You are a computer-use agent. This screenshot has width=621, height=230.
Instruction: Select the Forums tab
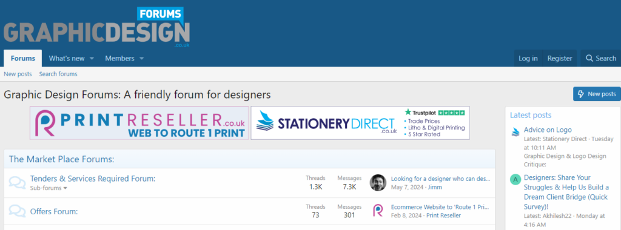coord(23,59)
